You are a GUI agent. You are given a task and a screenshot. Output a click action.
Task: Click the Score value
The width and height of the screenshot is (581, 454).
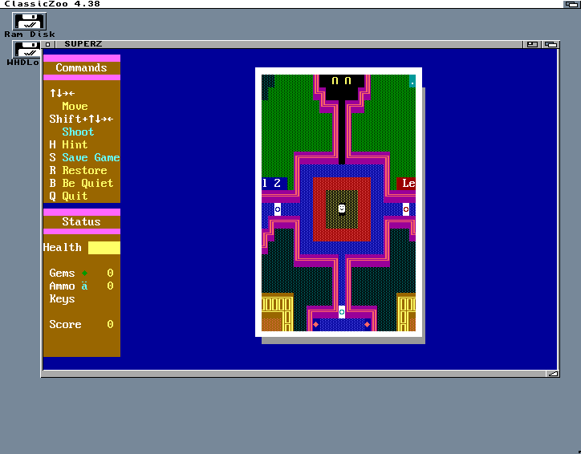(110, 324)
